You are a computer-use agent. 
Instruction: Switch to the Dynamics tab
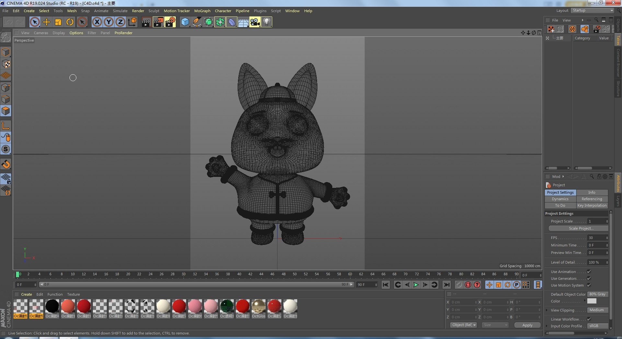560,199
